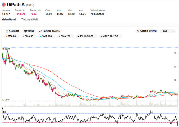Image resolution: width=179 pixels, height=127 pixels.
Task: Click the US flag icon beside UiPath A
Action: 4,5
